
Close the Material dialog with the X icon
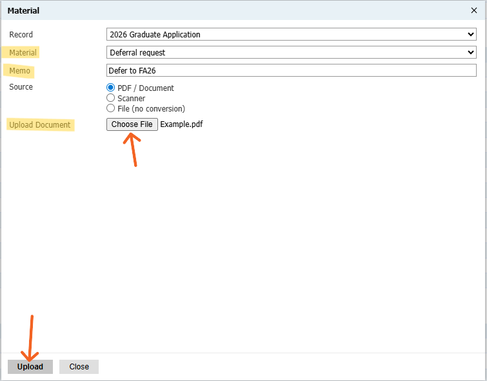point(475,10)
